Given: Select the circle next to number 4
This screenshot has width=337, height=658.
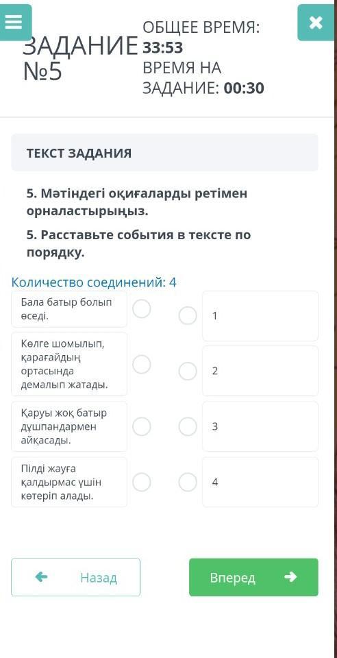Looking at the screenshot, I should pos(188,482).
